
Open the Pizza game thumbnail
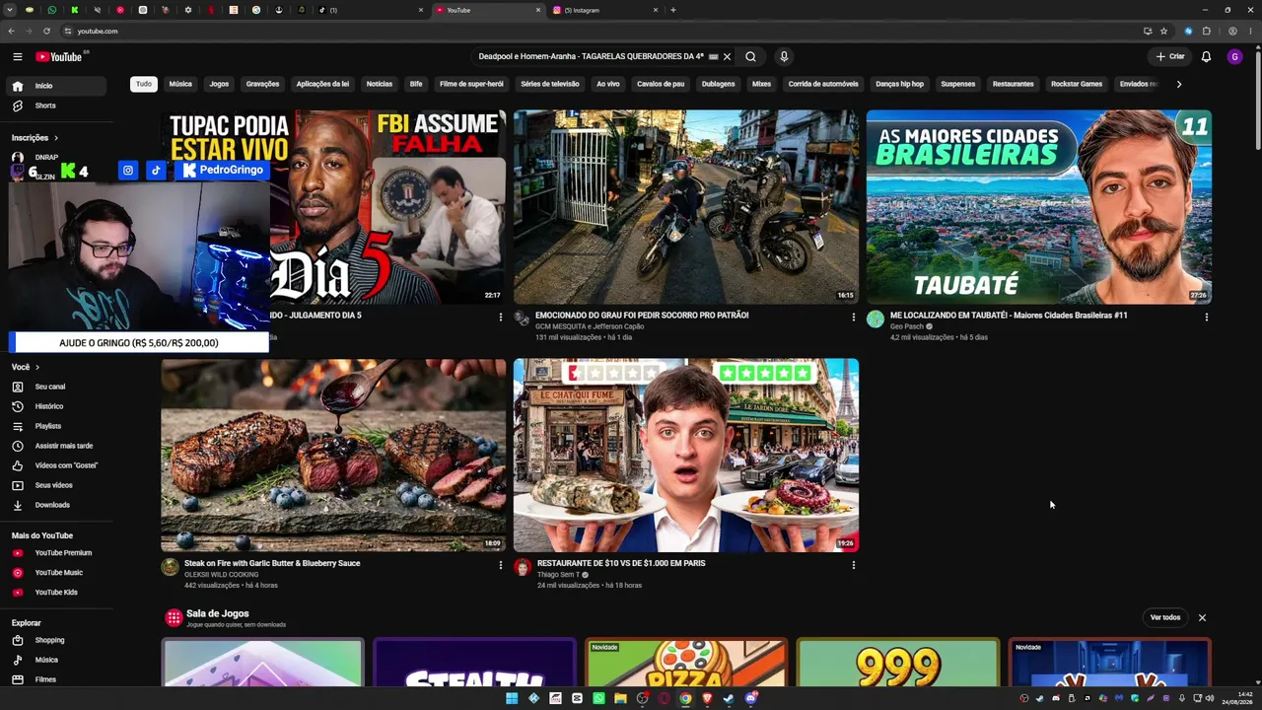(686, 663)
